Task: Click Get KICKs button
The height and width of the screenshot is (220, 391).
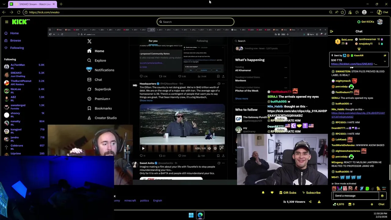Action: coord(366,22)
